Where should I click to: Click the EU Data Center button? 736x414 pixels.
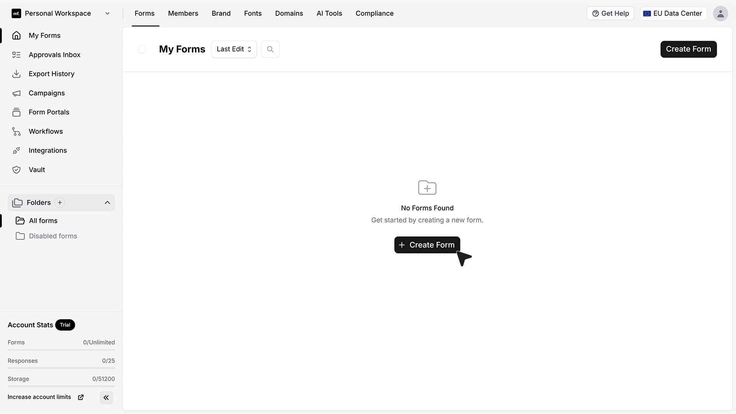(673, 13)
